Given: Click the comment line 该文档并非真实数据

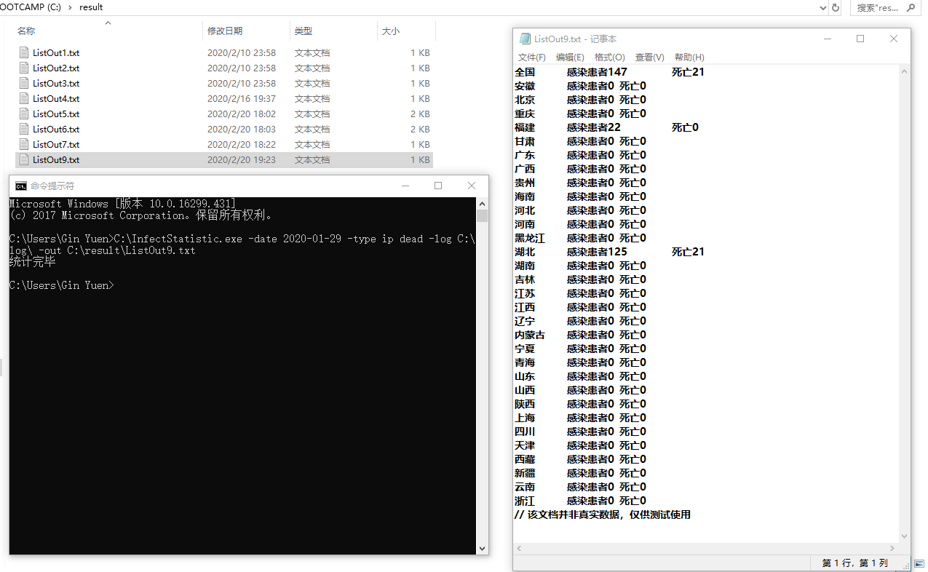Looking at the screenshot, I should [602, 515].
